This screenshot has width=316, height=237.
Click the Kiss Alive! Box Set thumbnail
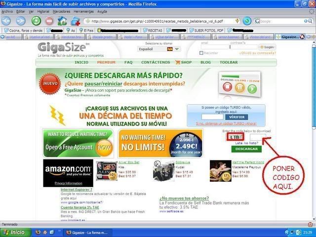pyautogui.click(x=107, y=171)
